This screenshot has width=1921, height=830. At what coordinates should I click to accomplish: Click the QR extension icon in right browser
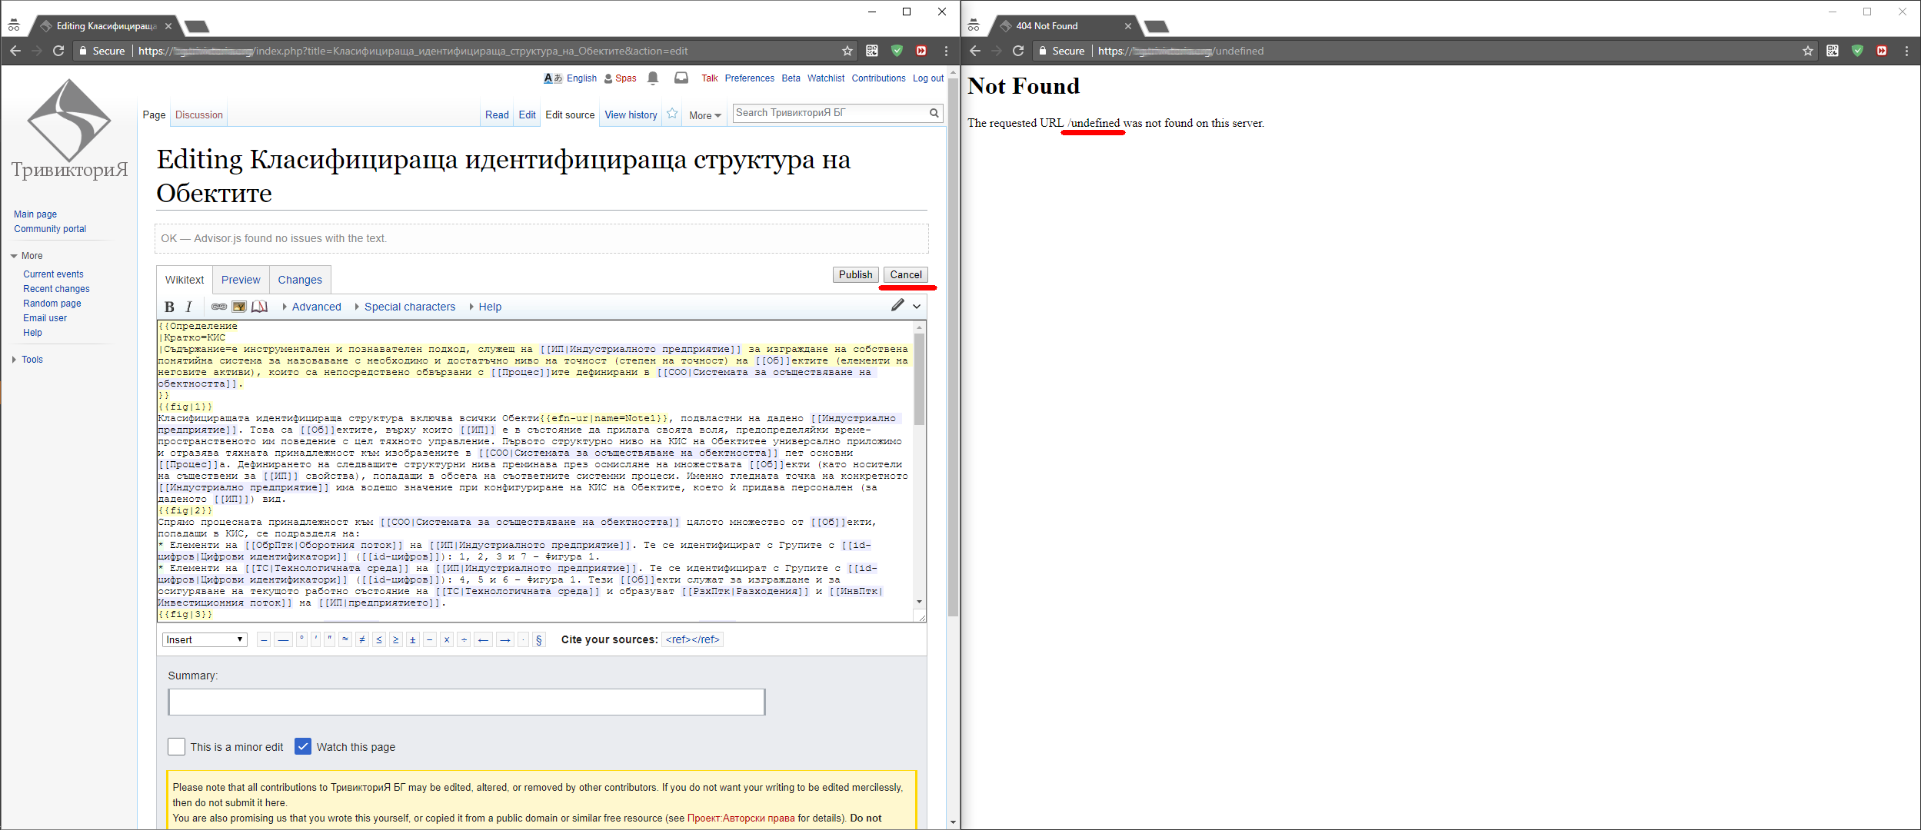(x=1833, y=51)
